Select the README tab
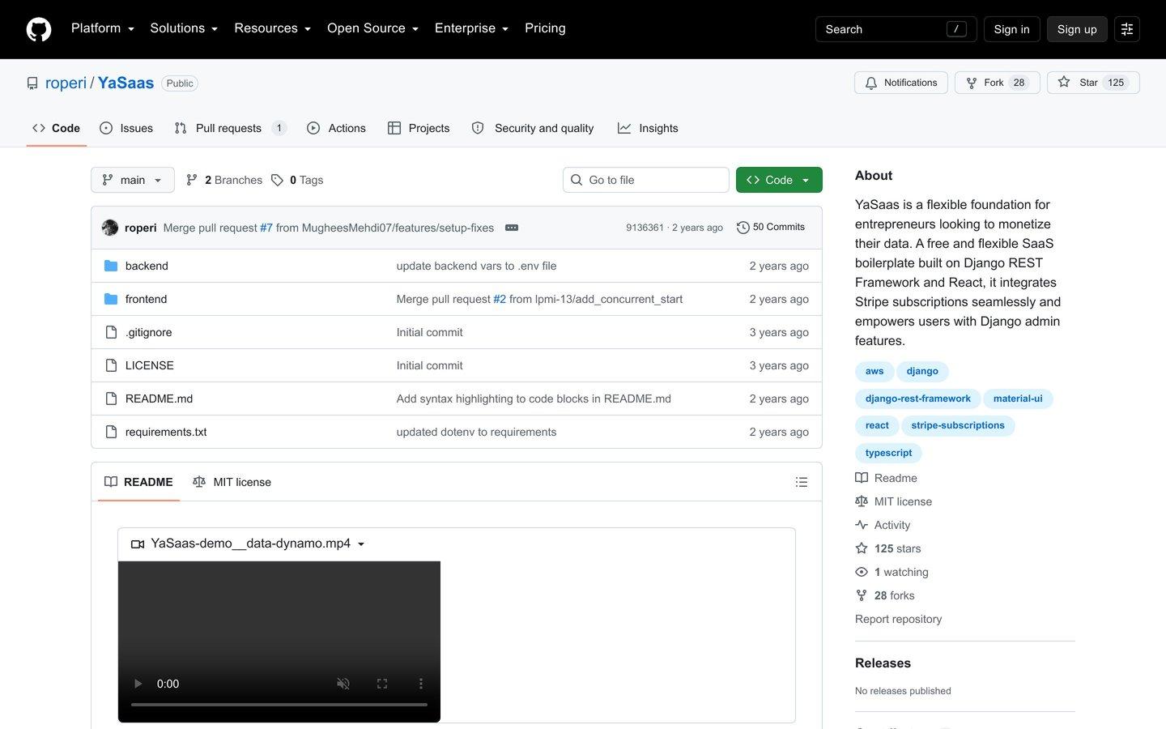1166x729 pixels. pos(138,482)
